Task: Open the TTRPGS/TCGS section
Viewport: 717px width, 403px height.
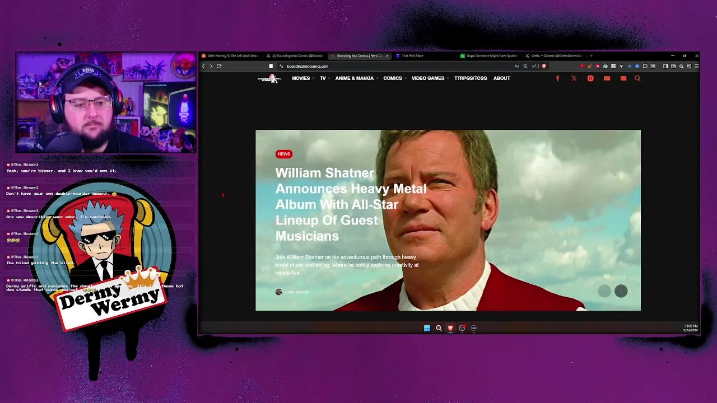Action: coord(471,78)
